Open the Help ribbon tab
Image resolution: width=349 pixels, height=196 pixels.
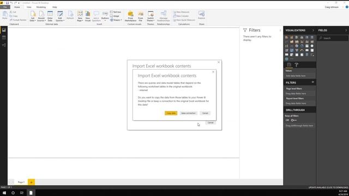[x=55, y=7]
